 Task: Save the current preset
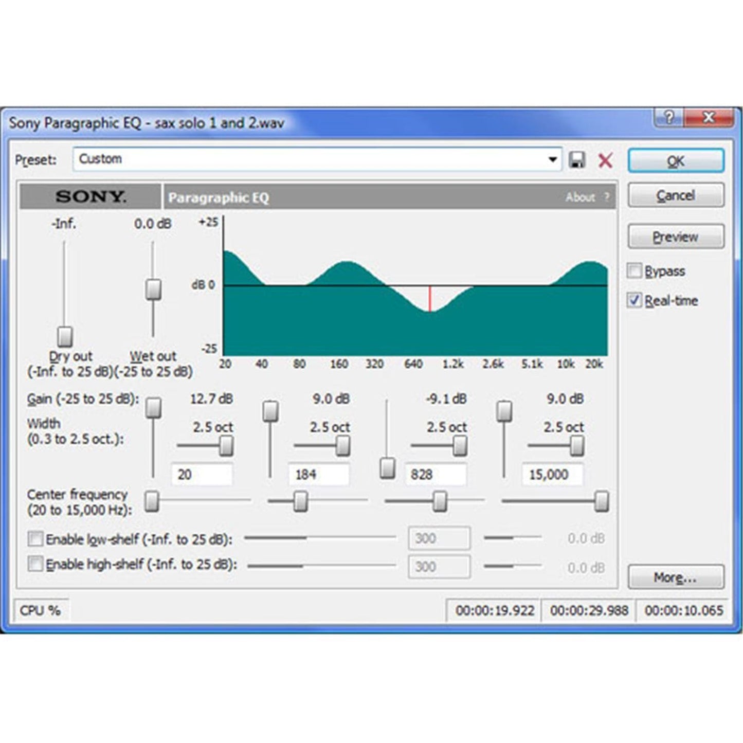coord(578,160)
